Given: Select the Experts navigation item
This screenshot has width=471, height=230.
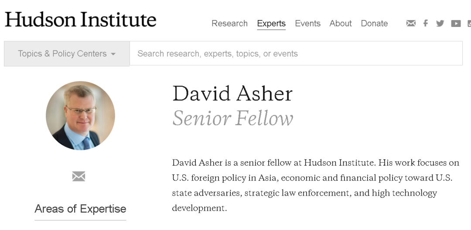Looking at the screenshot, I should [x=271, y=23].
